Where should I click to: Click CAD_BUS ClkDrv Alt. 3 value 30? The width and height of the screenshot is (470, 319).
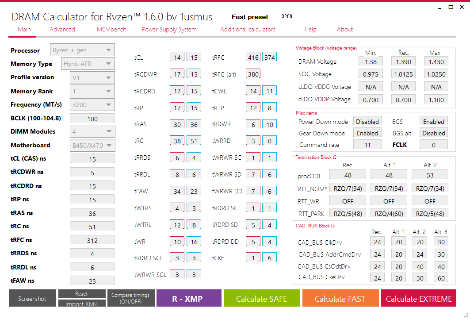[x=441, y=242]
